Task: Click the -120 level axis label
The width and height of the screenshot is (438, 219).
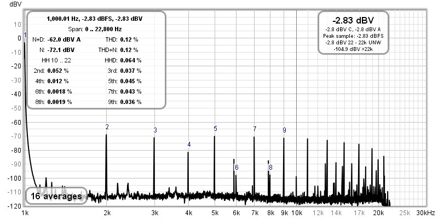Action: coord(16,206)
